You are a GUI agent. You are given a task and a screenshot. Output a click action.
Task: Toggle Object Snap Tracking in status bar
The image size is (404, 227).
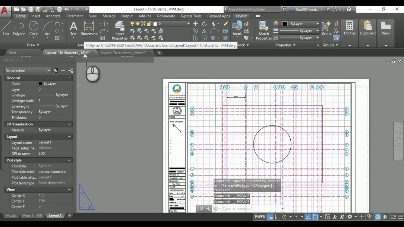308,217
